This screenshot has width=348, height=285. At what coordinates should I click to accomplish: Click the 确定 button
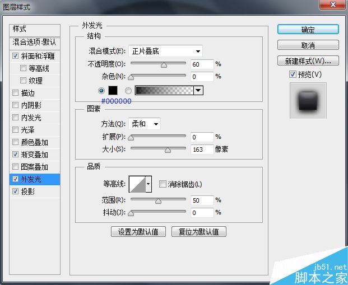click(x=308, y=29)
